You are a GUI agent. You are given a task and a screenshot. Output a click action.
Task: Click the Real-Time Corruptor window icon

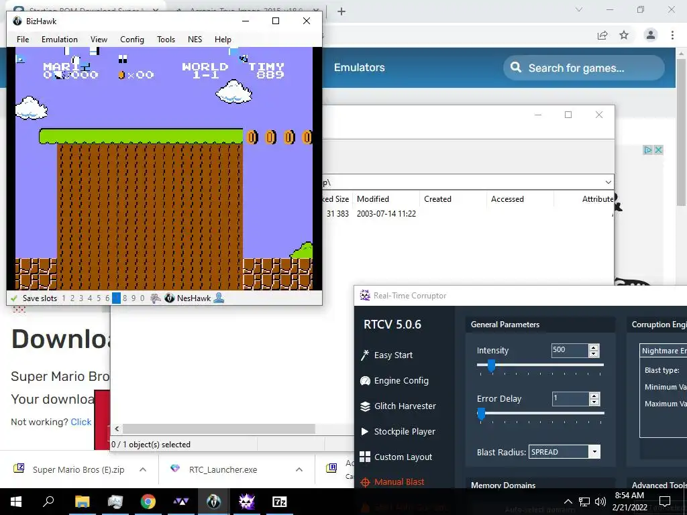click(365, 296)
